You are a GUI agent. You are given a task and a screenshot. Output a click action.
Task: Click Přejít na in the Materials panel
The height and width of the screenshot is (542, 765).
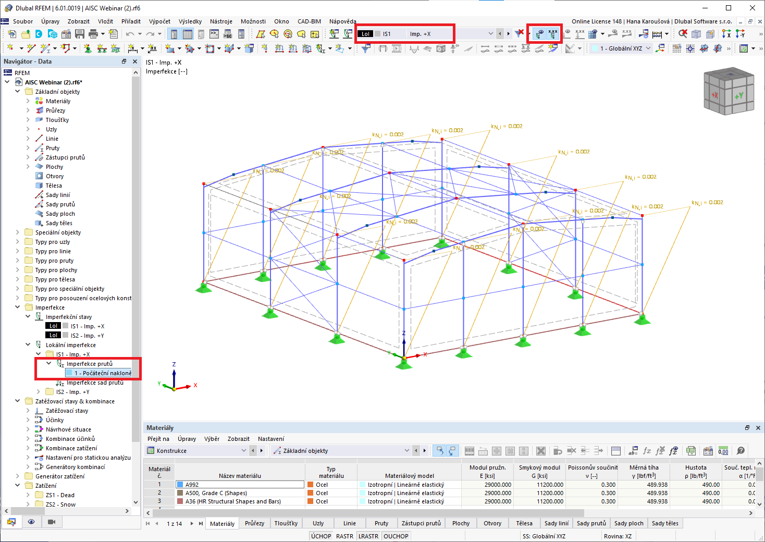[158, 439]
